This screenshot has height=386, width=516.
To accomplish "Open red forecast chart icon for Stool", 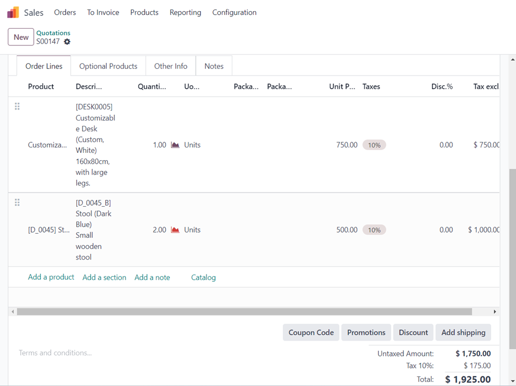I will coord(175,230).
